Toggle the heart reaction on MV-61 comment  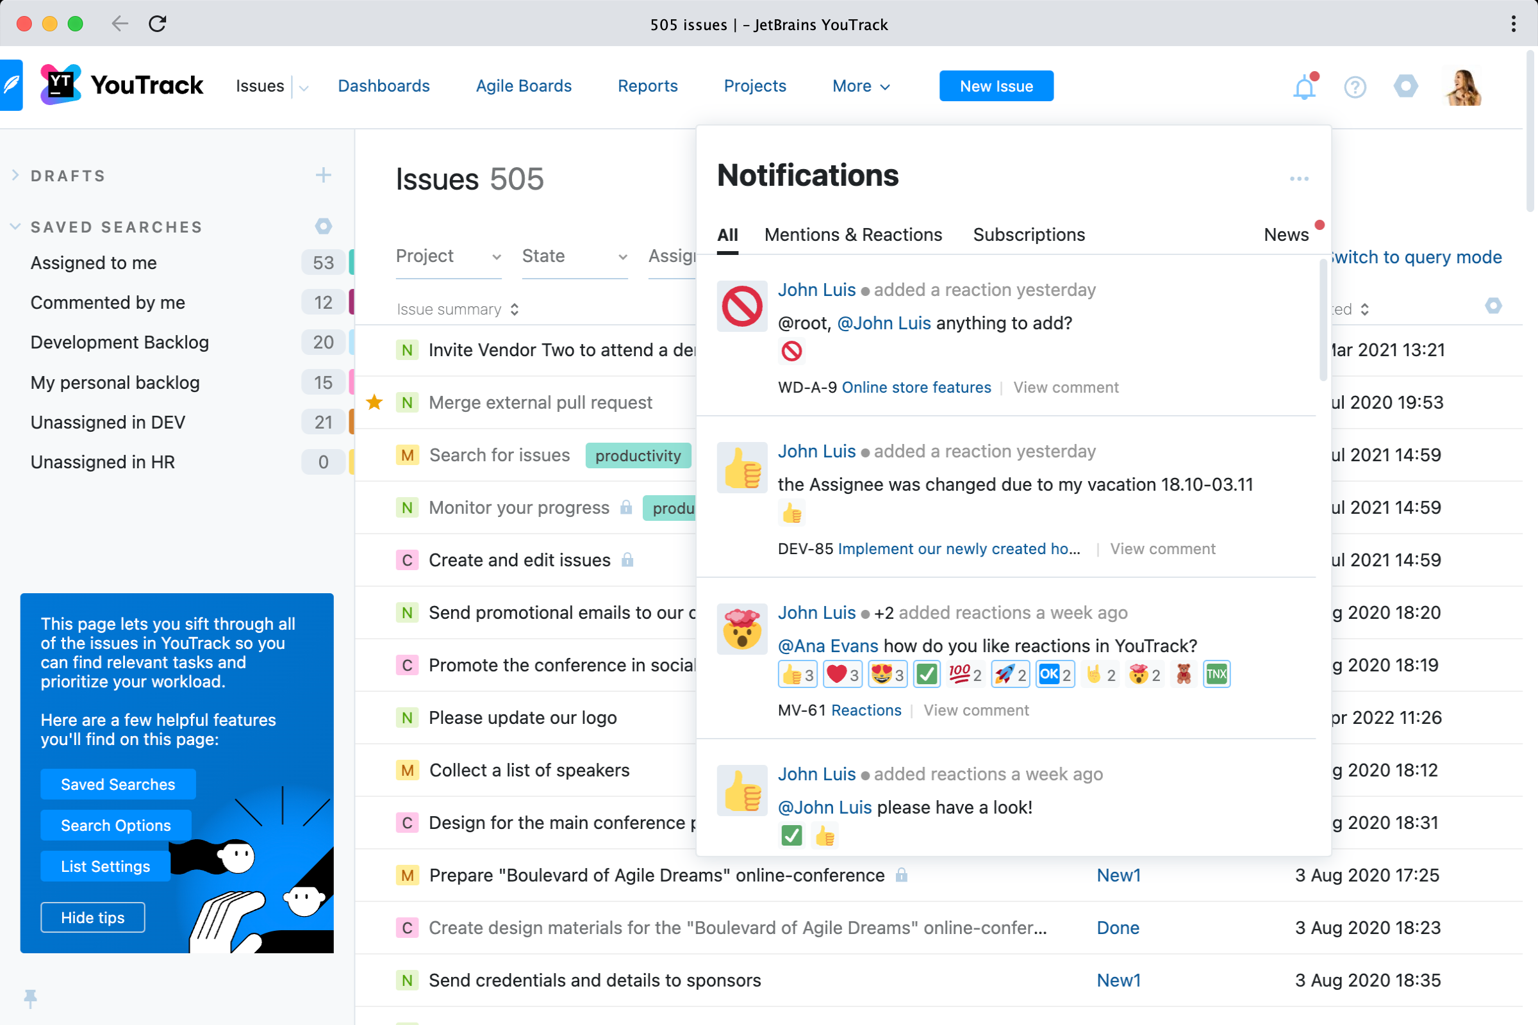(842, 675)
